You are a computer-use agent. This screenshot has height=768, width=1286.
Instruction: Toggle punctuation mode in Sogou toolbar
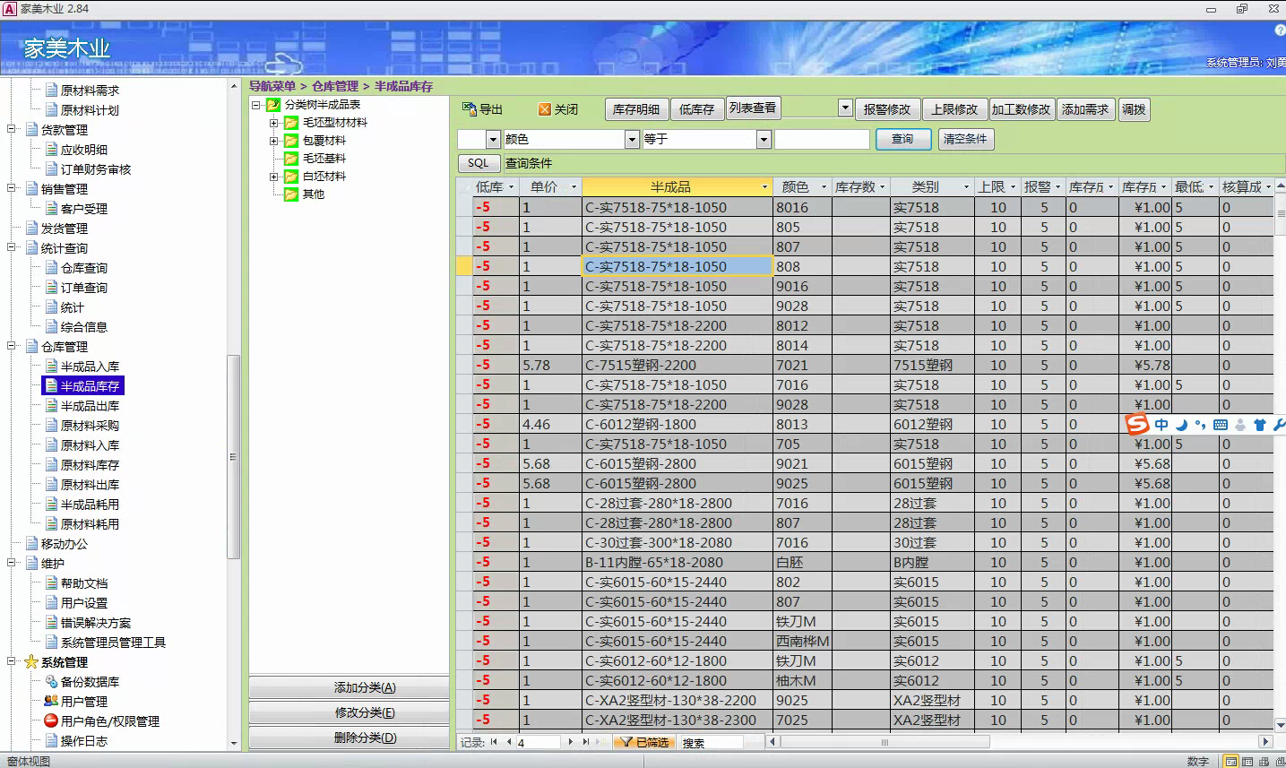1200,425
